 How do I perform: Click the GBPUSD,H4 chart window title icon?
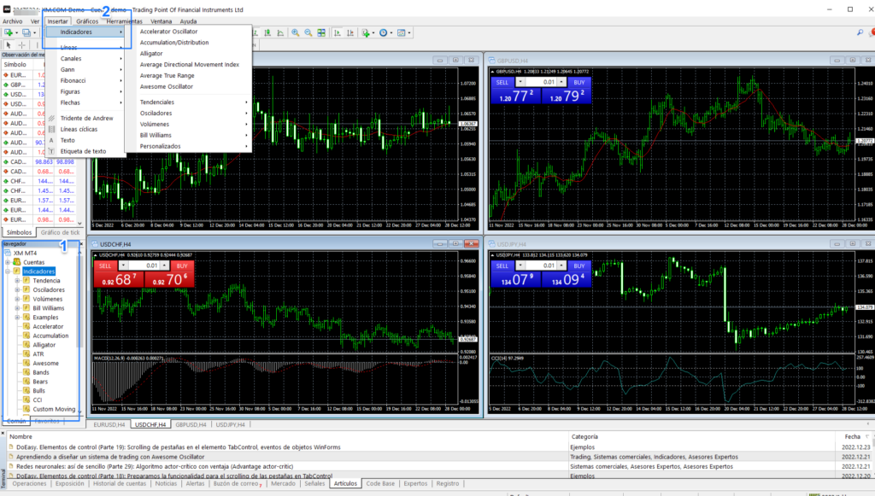pos(491,61)
